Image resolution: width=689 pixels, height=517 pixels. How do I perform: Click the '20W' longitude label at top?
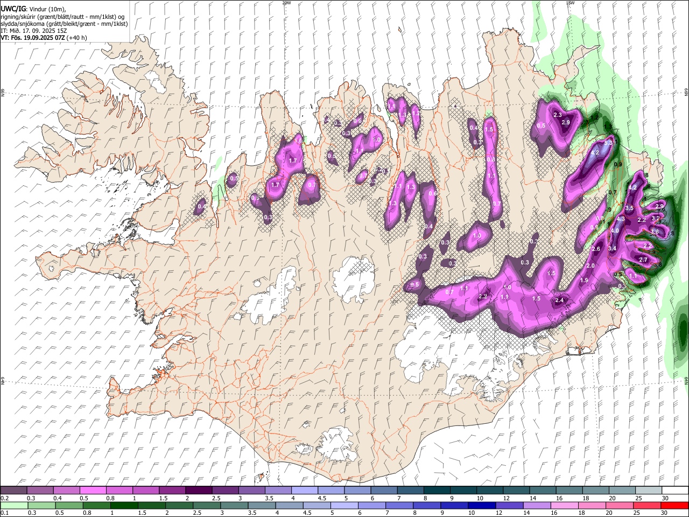(287, 3)
